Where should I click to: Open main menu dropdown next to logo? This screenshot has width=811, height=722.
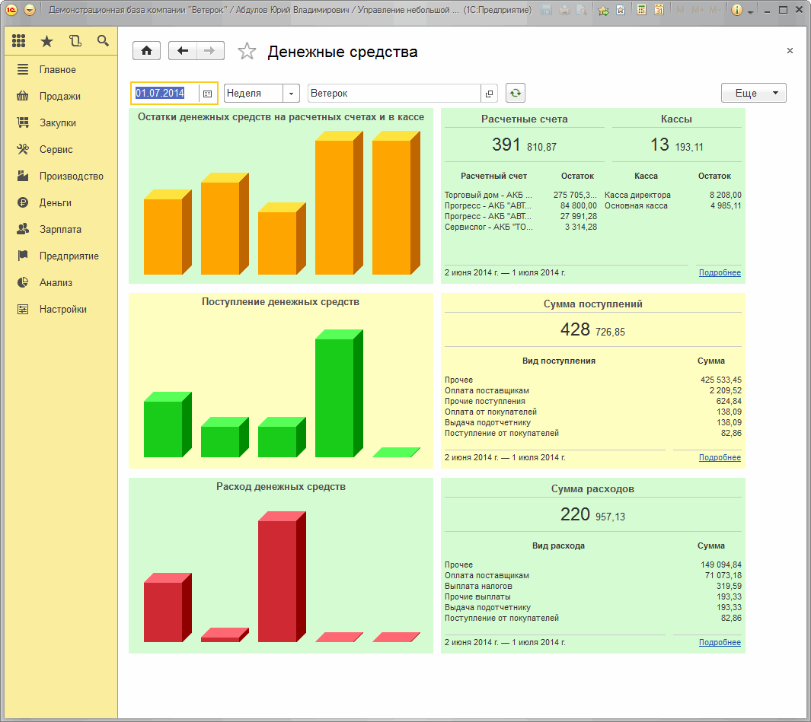click(30, 10)
